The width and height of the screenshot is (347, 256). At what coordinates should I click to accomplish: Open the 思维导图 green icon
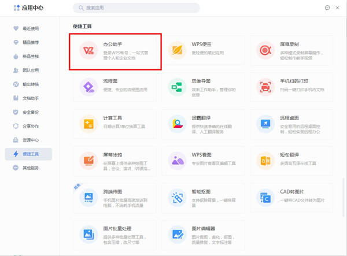[177, 87]
